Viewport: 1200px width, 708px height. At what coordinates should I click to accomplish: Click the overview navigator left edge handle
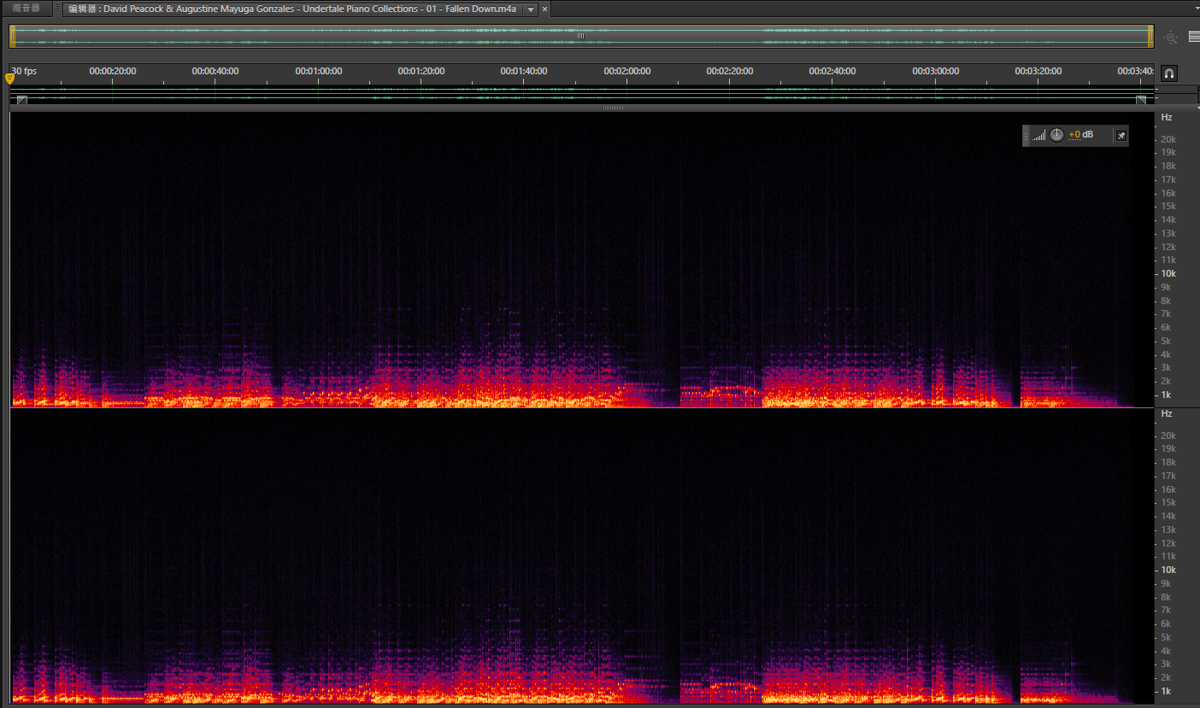(x=13, y=37)
